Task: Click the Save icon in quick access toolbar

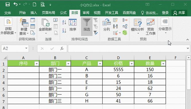Action: [x=7, y=5]
